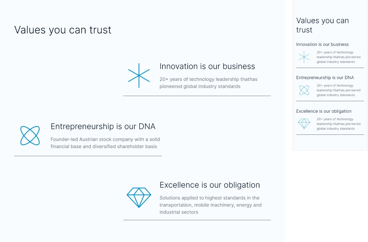Image resolution: width=368 pixels, height=242 pixels.
Task: Click the large diamond icon beside Excellence heading
Action: 139,197
